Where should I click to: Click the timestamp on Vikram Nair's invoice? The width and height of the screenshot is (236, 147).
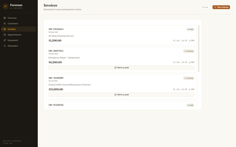point(180,62)
